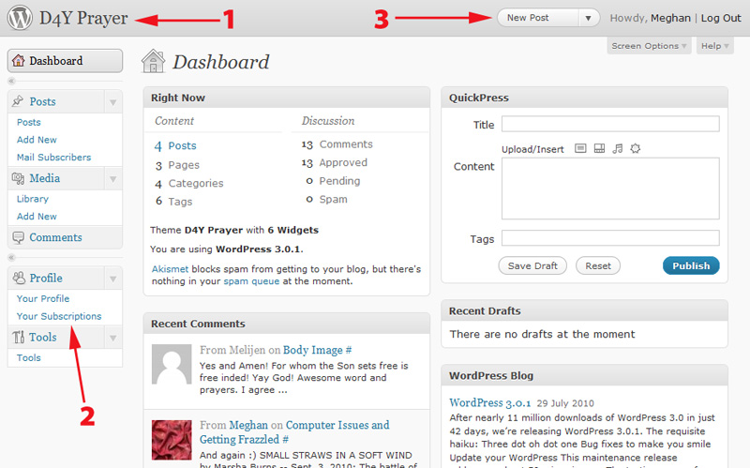The image size is (750, 468).
Task: Open Tools submenu link
Action: point(29,357)
